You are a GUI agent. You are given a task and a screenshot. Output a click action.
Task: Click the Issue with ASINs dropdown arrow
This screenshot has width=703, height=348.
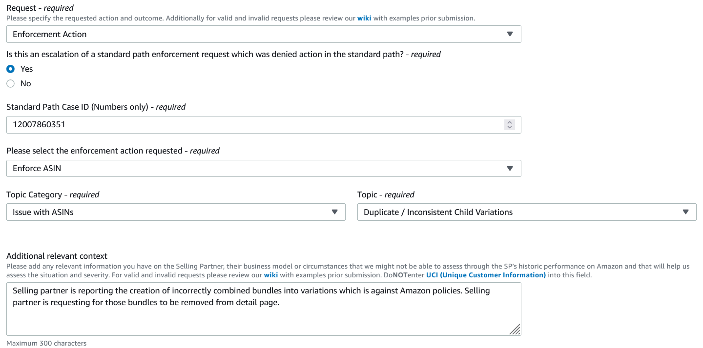point(334,212)
